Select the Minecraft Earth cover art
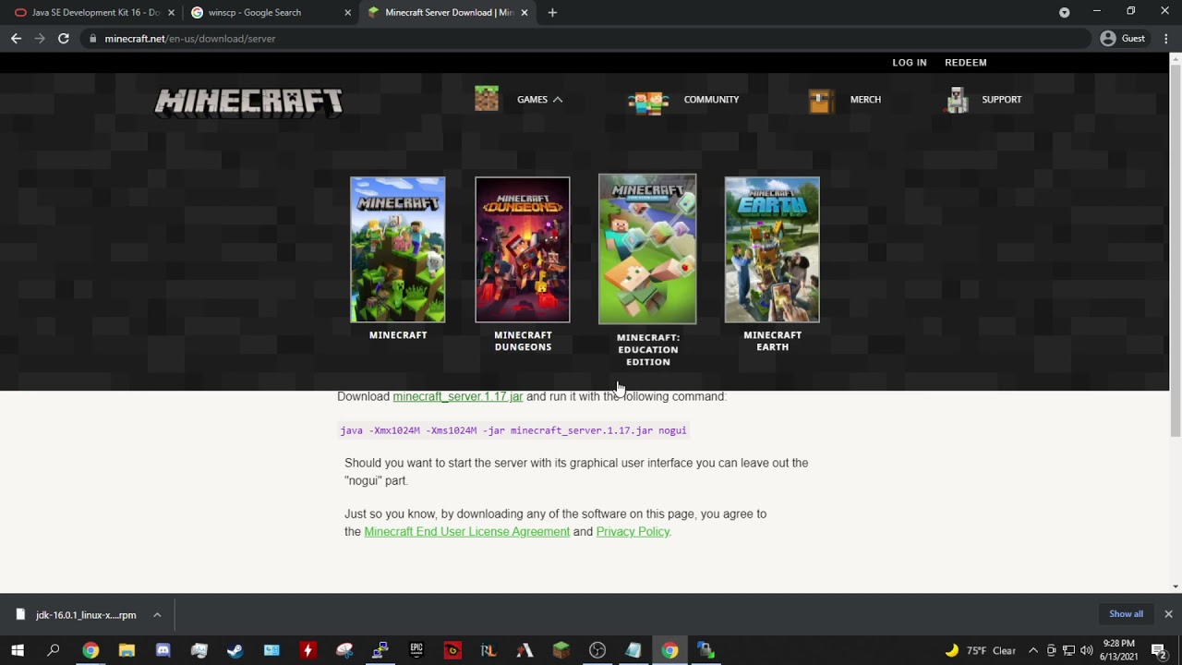 (772, 249)
